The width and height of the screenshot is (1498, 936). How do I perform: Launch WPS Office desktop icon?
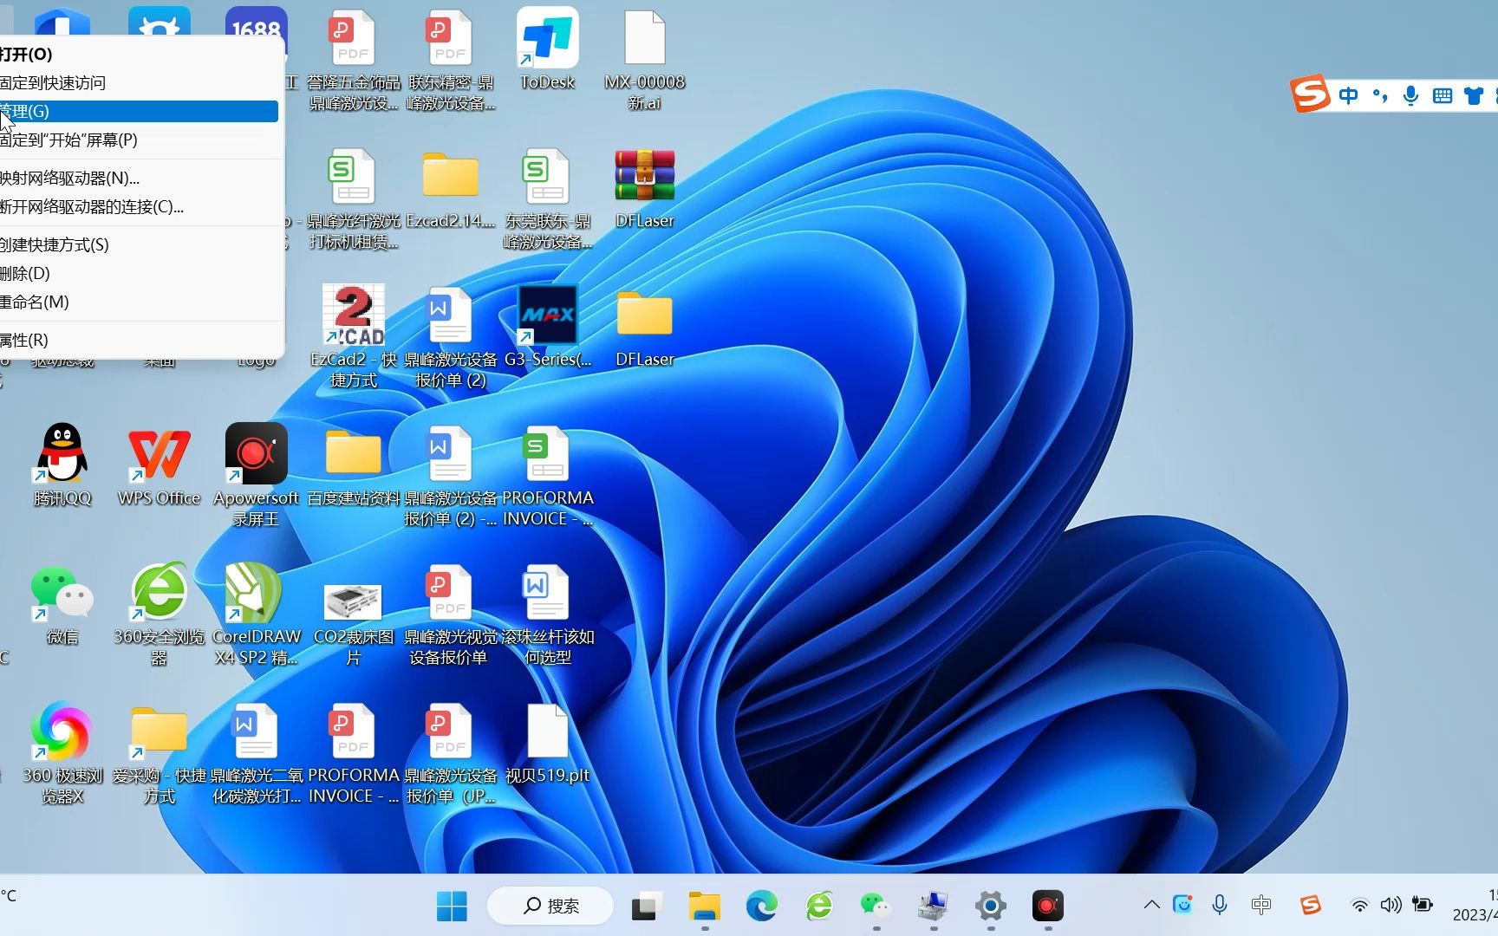(159, 452)
